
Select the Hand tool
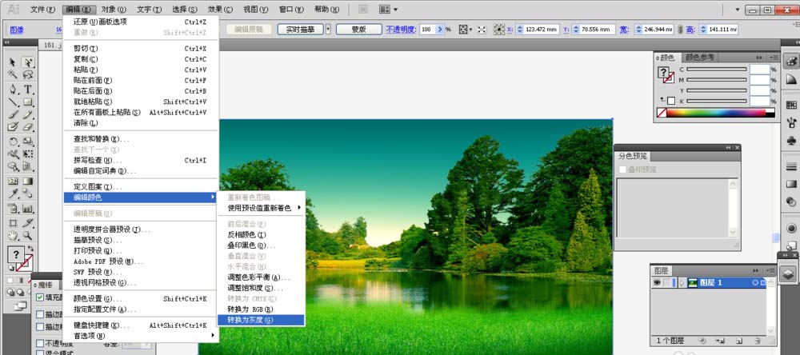(13, 236)
